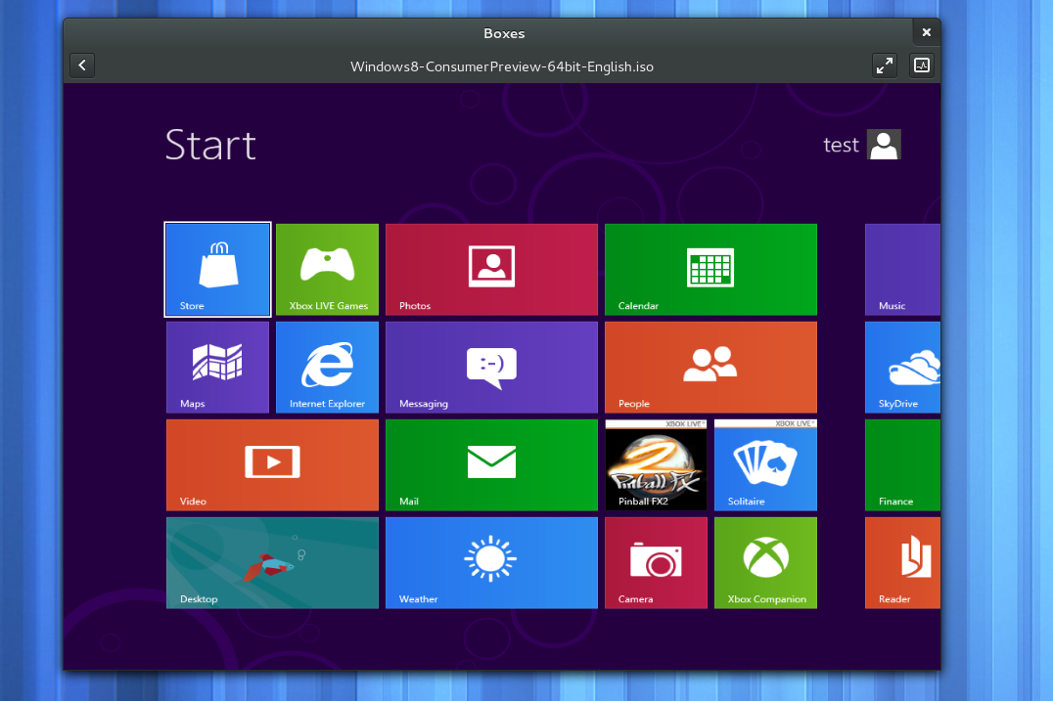Open the Music tile
Image resolution: width=1053 pixels, height=701 pixels.
coord(902,269)
